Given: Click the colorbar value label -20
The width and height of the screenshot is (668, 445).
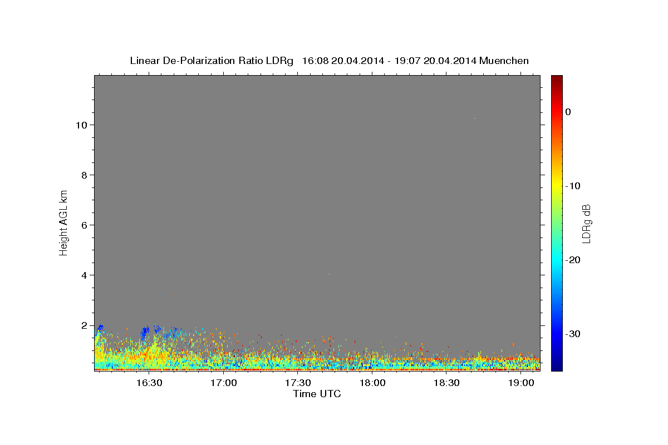Looking at the screenshot, I should [x=573, y=260].
